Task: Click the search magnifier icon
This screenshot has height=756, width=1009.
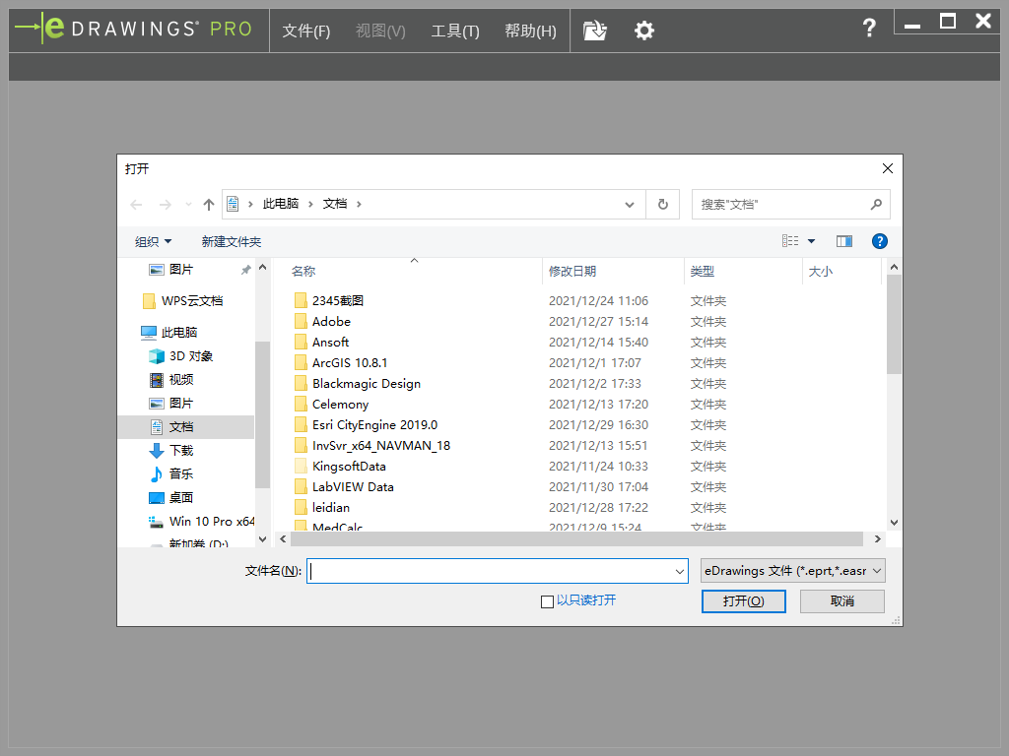Action: [x=876, y=205]
